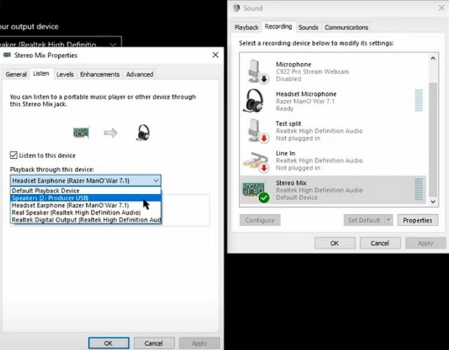Open the Playback tab in Sound dialog
Viewport: 449px width, 350px height.
pyautogui.click(x=247, y=27)
